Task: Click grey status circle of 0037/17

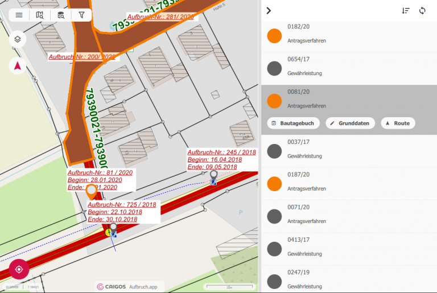Action: click(x=274, y=151)
